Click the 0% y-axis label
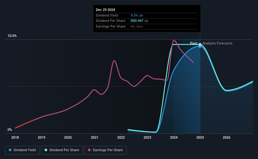The image size is (258, 159). (x=10, y=130)
